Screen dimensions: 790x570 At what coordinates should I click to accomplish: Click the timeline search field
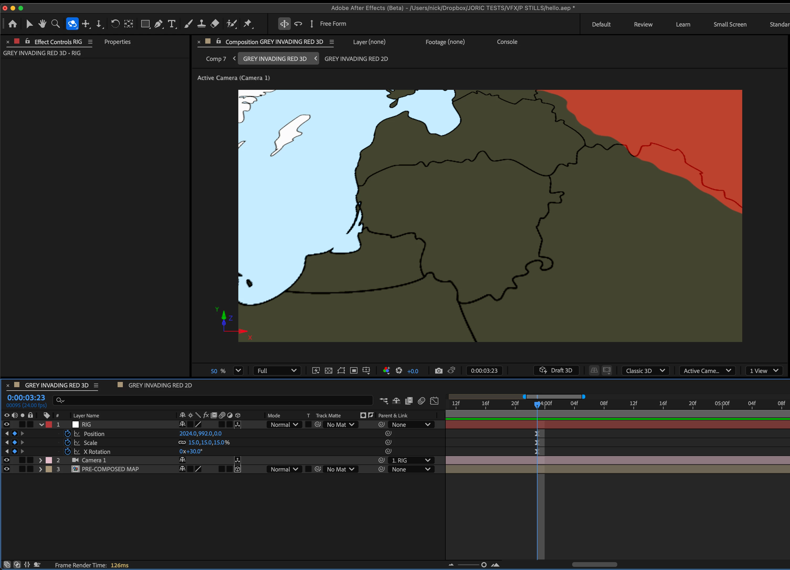[213, 400]
